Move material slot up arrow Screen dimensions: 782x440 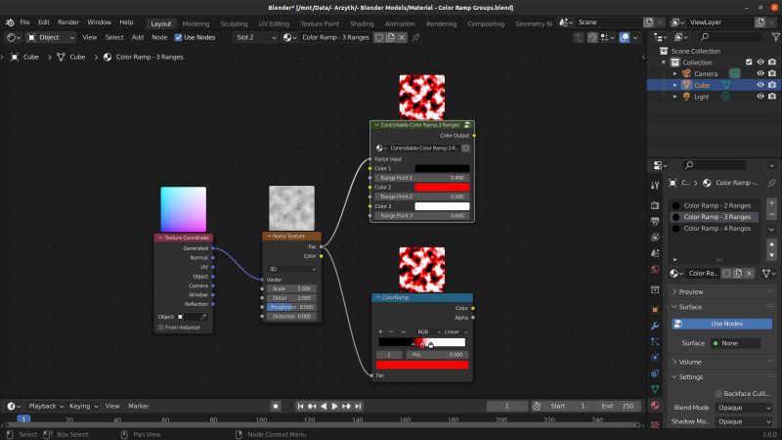pyautogui.click(x=771, y=243)
